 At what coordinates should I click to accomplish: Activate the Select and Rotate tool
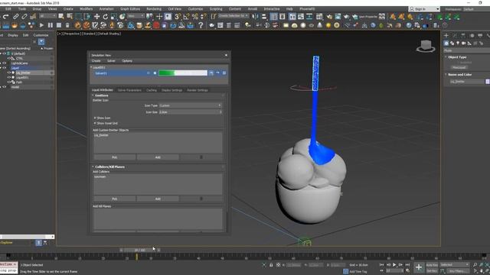[106, 17]
